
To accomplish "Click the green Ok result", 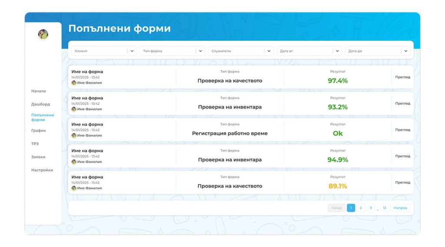I will tap(338, 134).
